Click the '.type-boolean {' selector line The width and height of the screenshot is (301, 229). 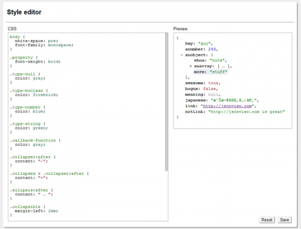29,91
